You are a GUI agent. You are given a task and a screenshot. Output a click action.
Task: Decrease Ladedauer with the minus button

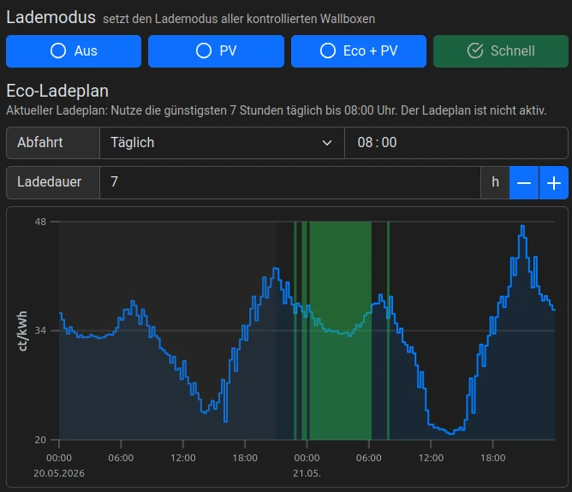(524, 182)
